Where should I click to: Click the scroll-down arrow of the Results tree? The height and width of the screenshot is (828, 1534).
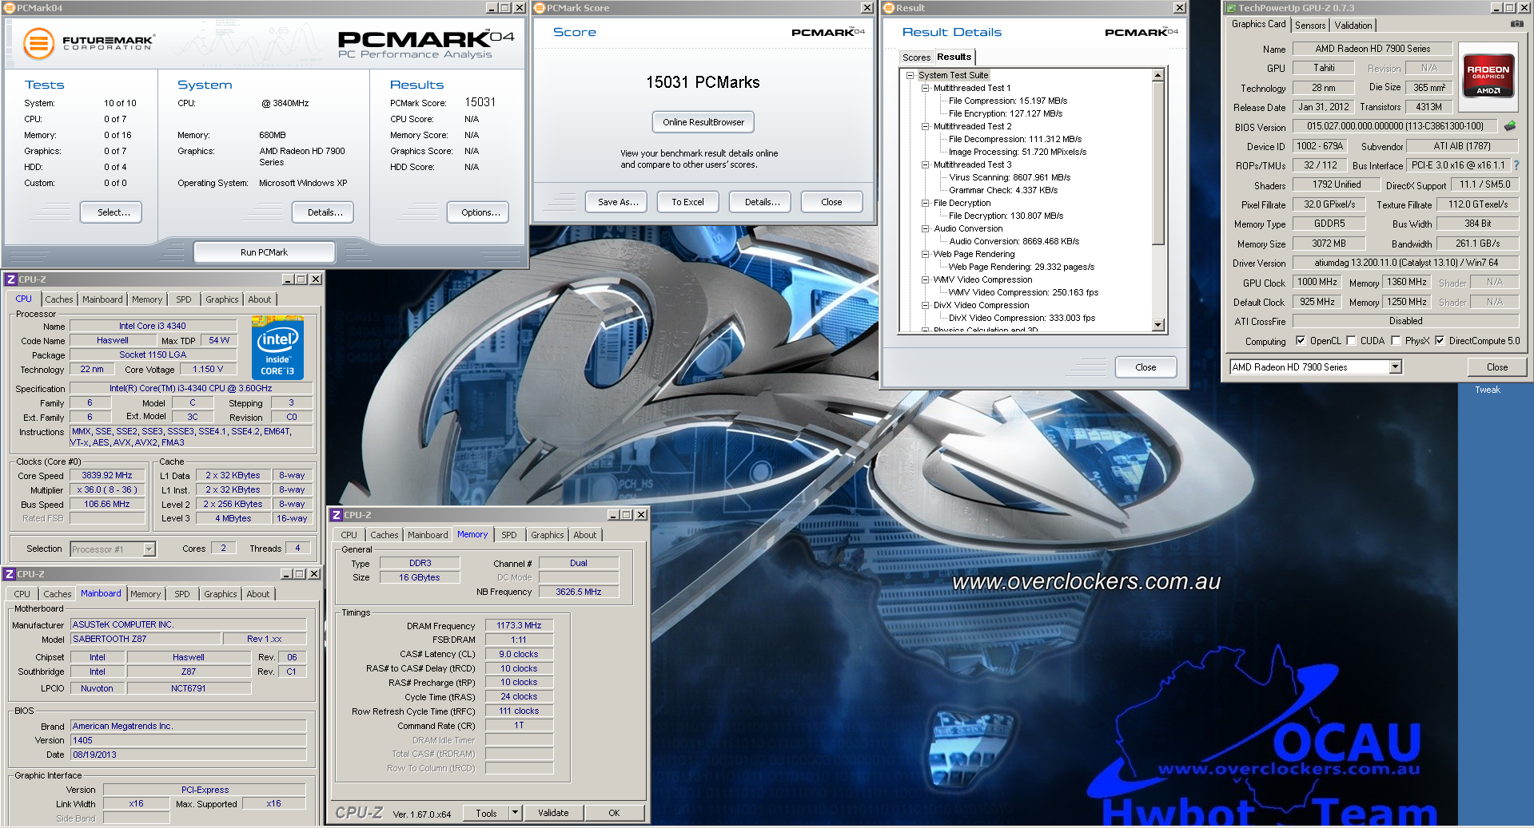(x=1157, y=325)
